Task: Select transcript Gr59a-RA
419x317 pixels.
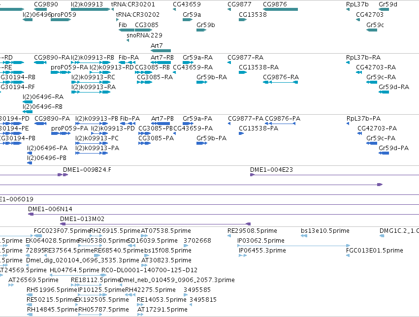Action: click(x=197, y=58)
